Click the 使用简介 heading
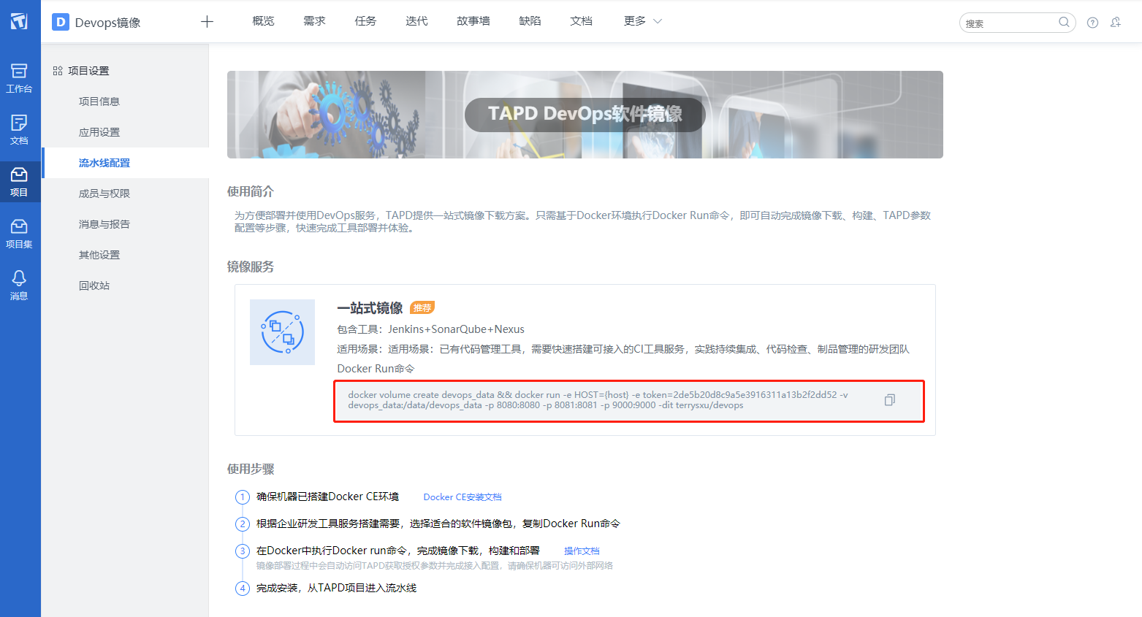1142x617 pixels. [251, 191]
